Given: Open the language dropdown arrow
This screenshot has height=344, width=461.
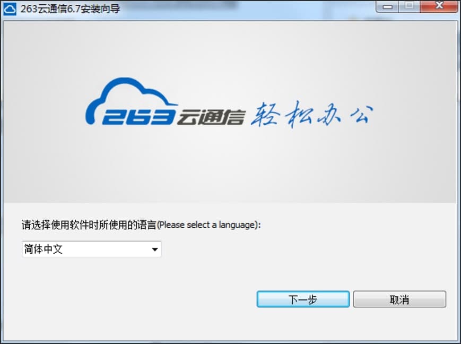Looking at the screenshot, I should (x=155, y=250).
